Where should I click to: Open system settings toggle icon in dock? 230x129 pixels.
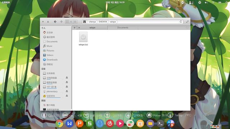tap(130, 124)
